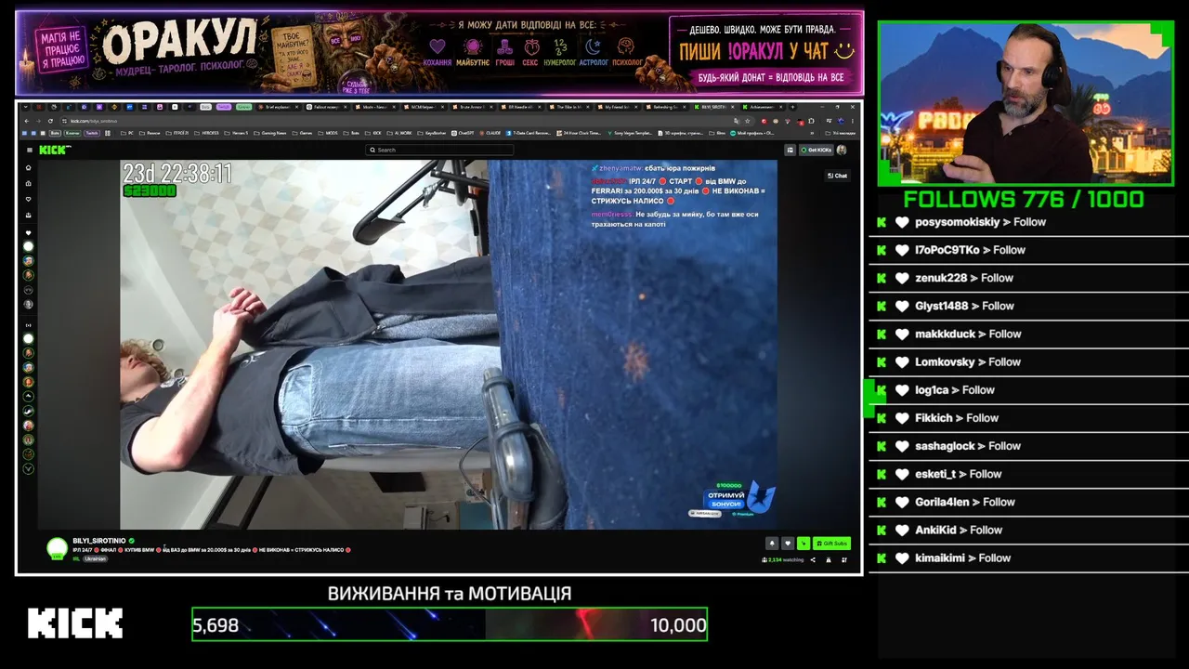
Task: Switch to the My Friend browser tab
Action: pos(619,107)
